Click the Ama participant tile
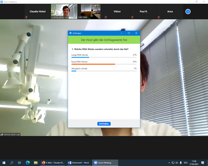 click(x=170, y=11)
